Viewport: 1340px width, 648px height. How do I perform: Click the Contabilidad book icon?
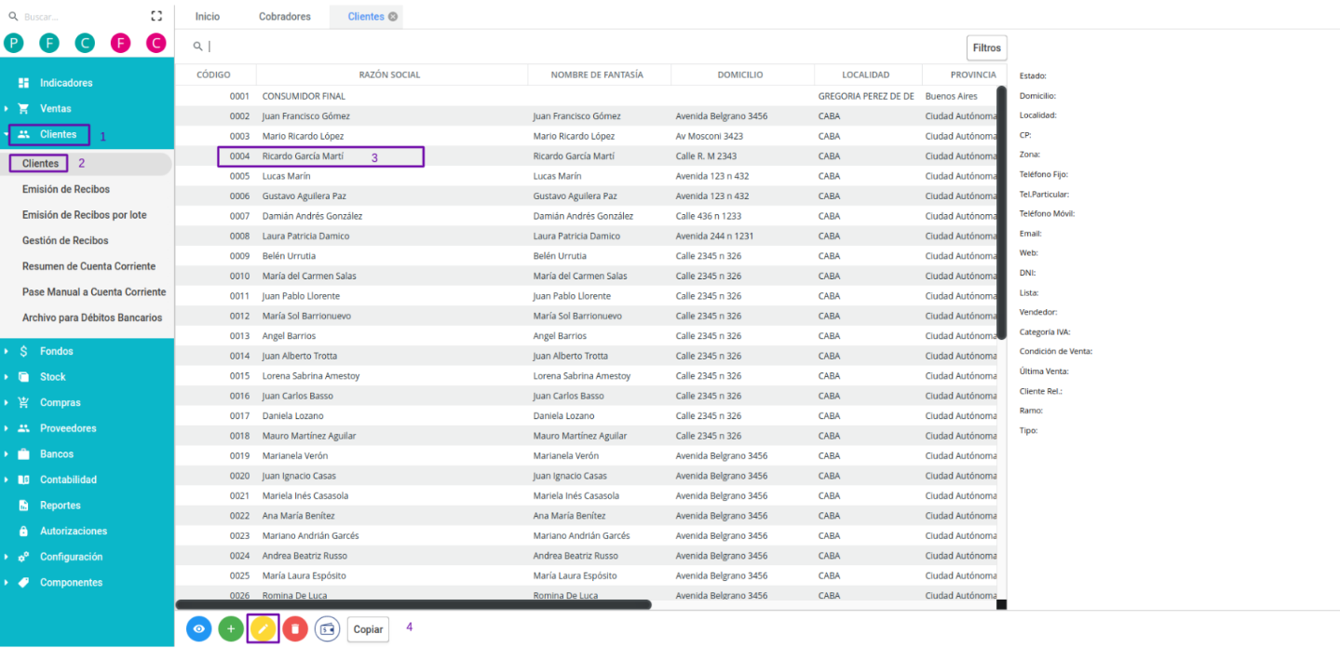click(x=24, y=479)
